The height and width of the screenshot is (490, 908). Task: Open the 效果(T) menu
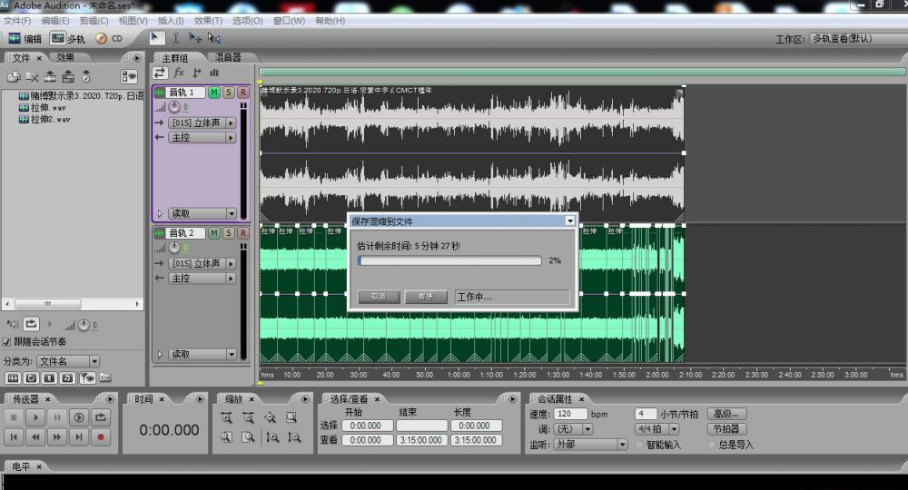[208, 21]
